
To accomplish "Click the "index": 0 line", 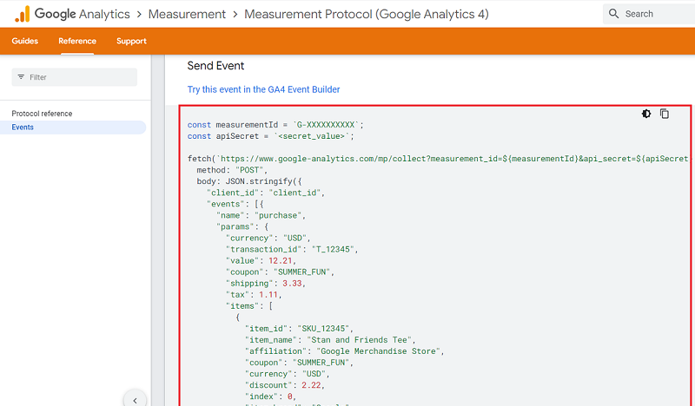I will point(270,396).
